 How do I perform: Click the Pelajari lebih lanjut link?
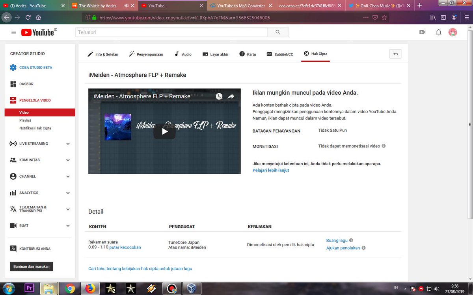tap(271, 170)
